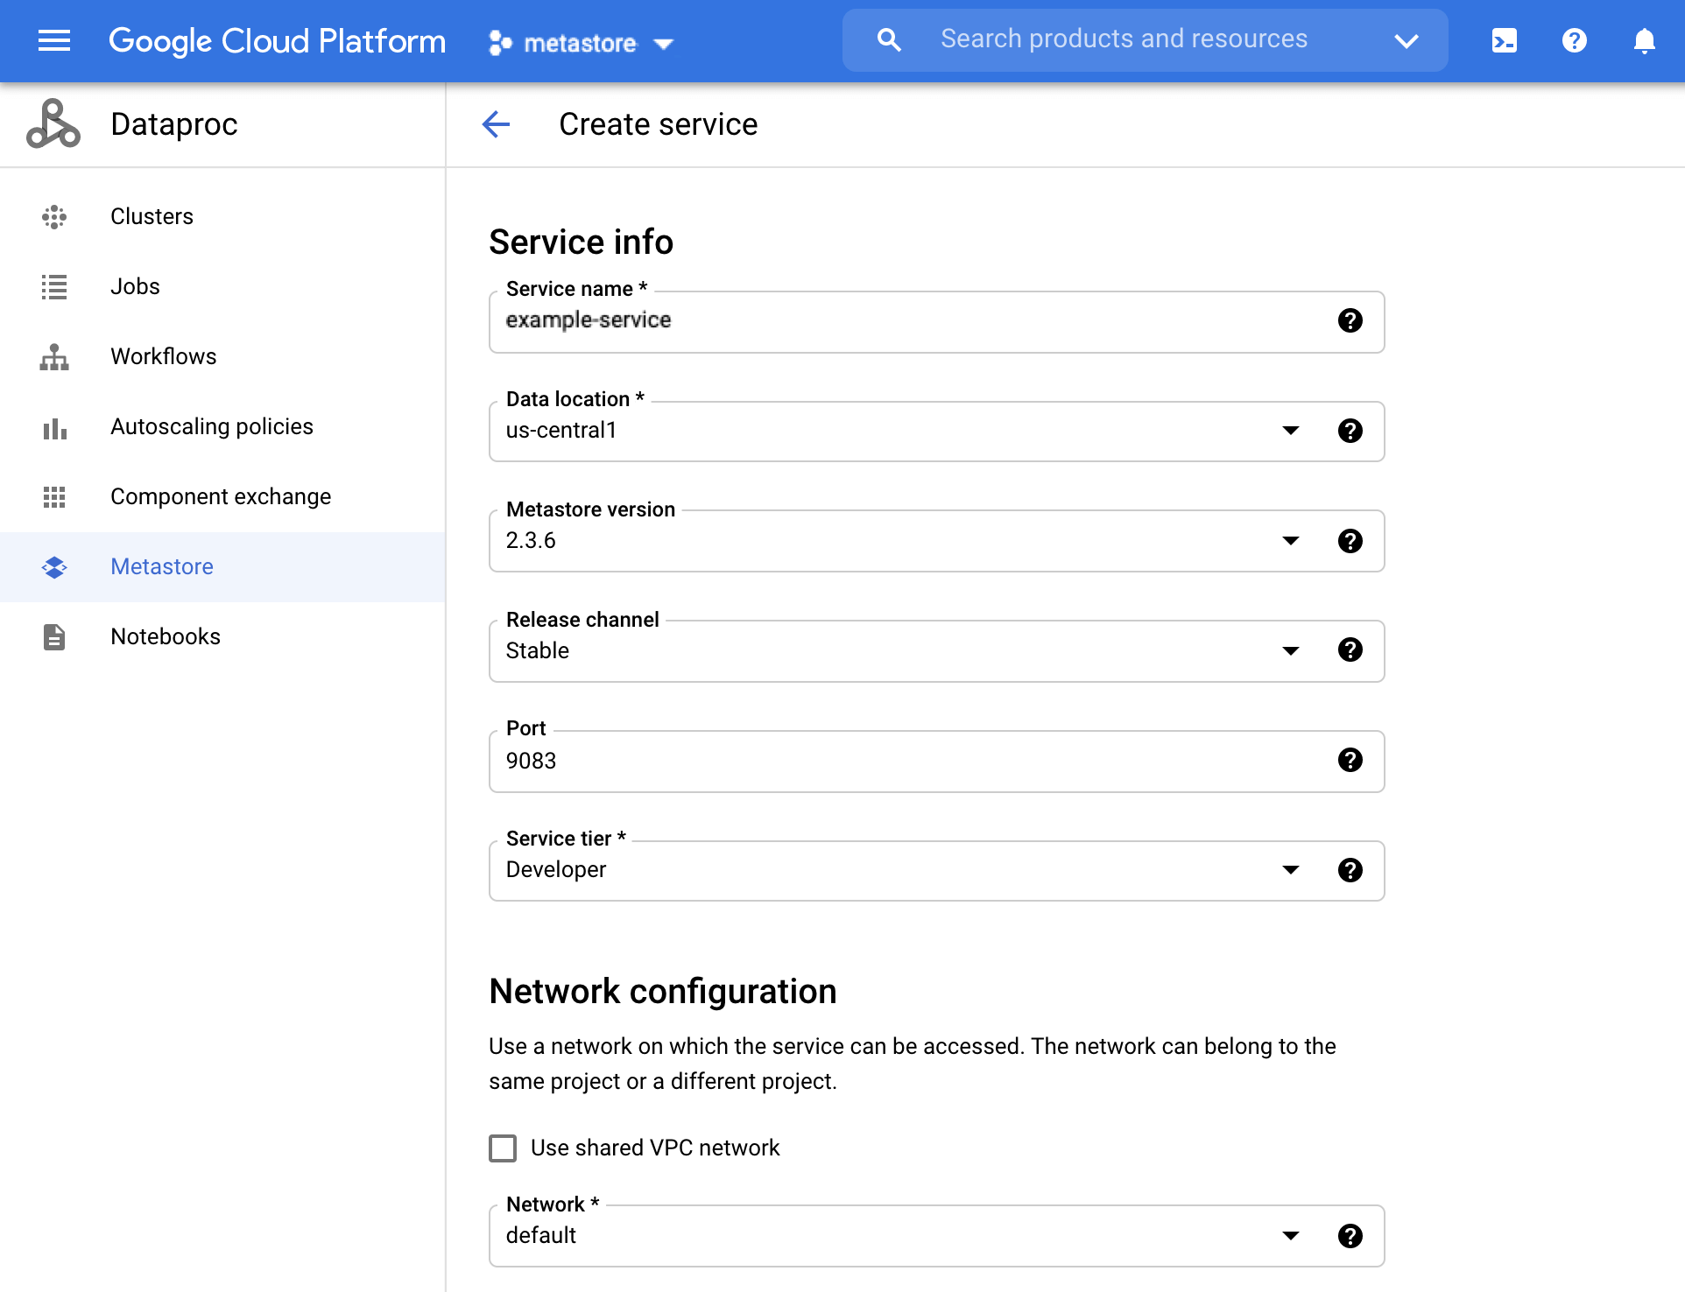Click the Component exchange icon
1685x1292 pixels.
point(54,495)
